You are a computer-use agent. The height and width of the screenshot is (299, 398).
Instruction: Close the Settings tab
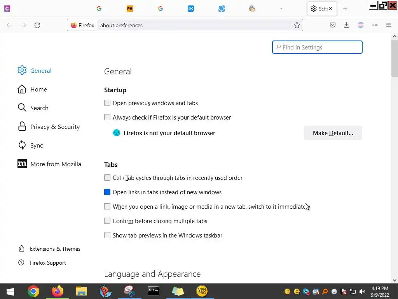tap(330, 9)
